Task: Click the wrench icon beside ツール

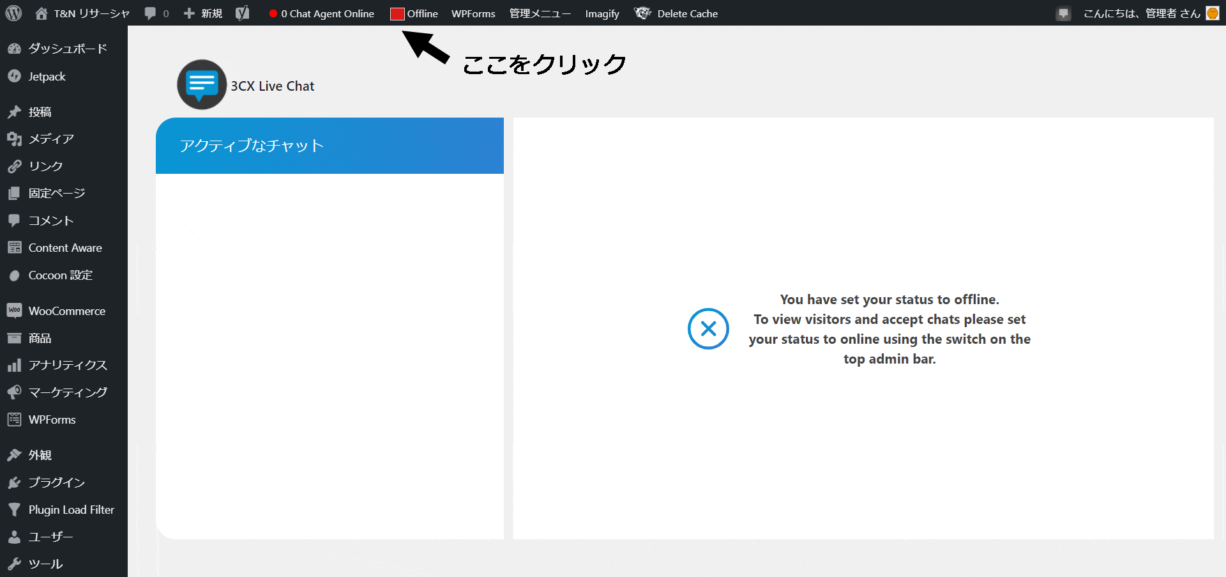Action: [14, 564]
